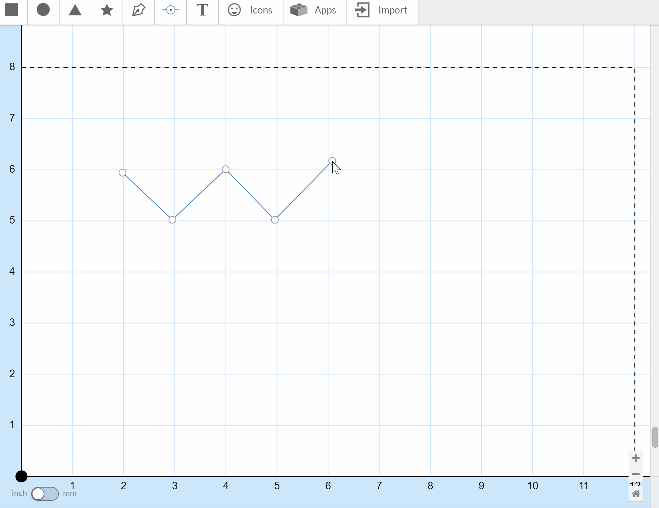Click the Import button
Viewport: 659px width, 508px height.
(x=382, y=10)
